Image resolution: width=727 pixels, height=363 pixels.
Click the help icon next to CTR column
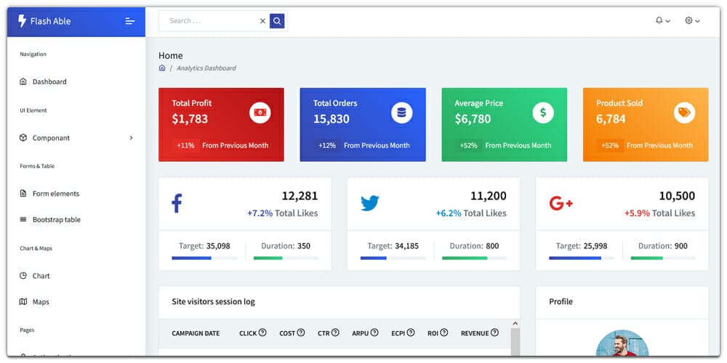(335, 333)
